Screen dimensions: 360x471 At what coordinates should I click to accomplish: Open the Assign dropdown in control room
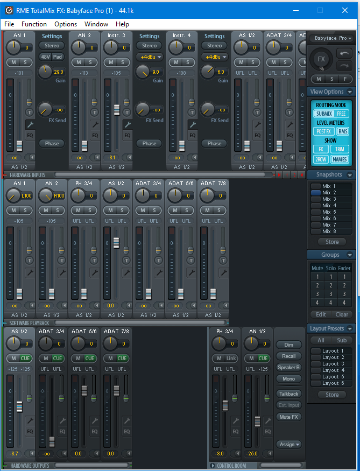(x=289, y=444)
